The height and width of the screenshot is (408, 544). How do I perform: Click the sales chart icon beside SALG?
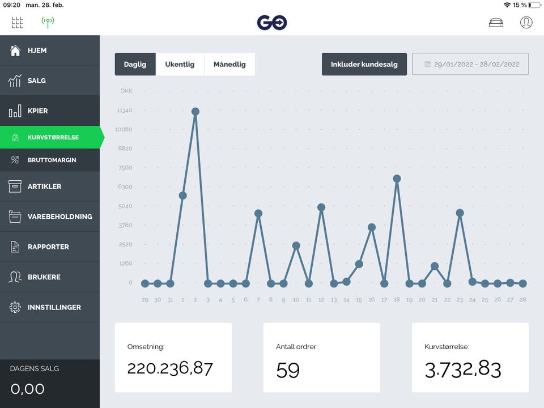click(x=15, y=80)
